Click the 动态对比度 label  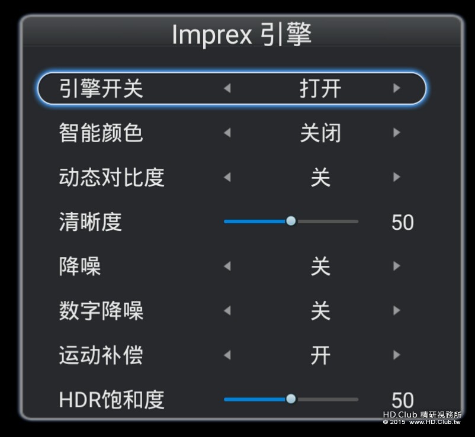tap(111, 177)
